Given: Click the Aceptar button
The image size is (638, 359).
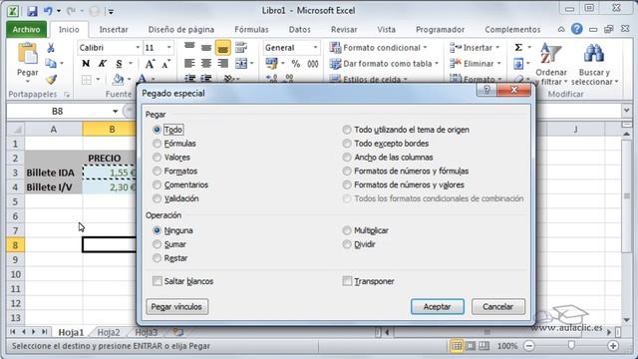Looking at the screenshot, I should tap(437, 306).
